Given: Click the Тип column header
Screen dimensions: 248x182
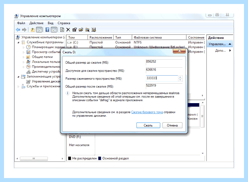Looking at the screenshot, I should [123, 37].
